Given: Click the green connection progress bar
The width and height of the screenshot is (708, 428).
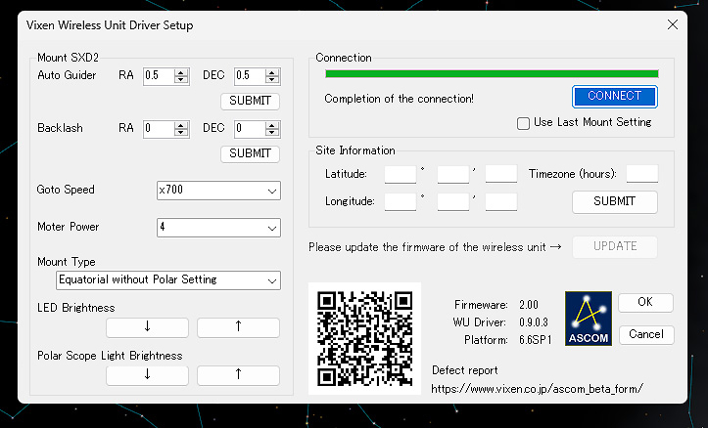Looking at the screenshot, I should [492, 74].
